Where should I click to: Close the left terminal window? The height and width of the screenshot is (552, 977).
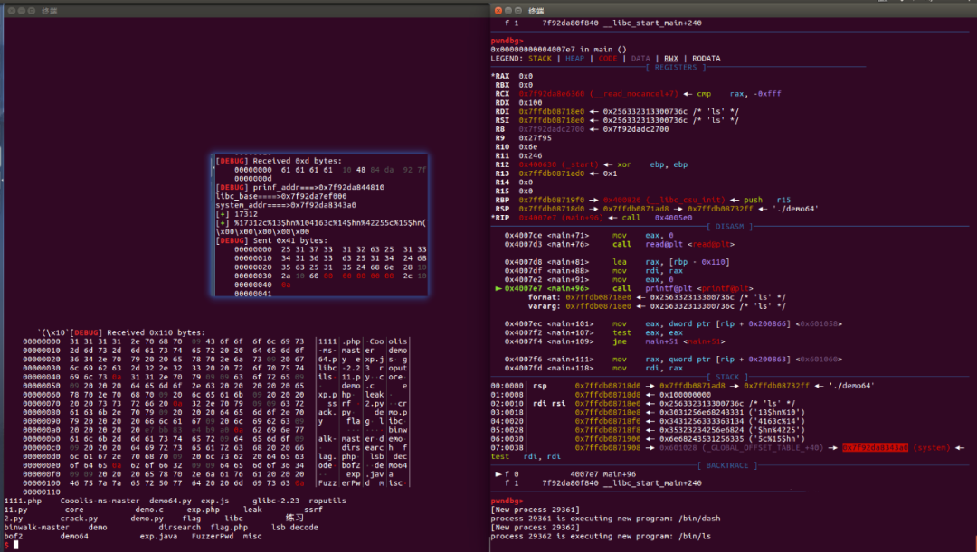(11, 11)
